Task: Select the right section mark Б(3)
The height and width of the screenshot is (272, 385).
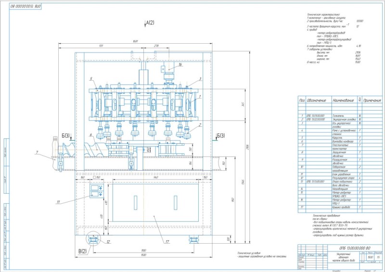Action: click(x=221, y=136)
